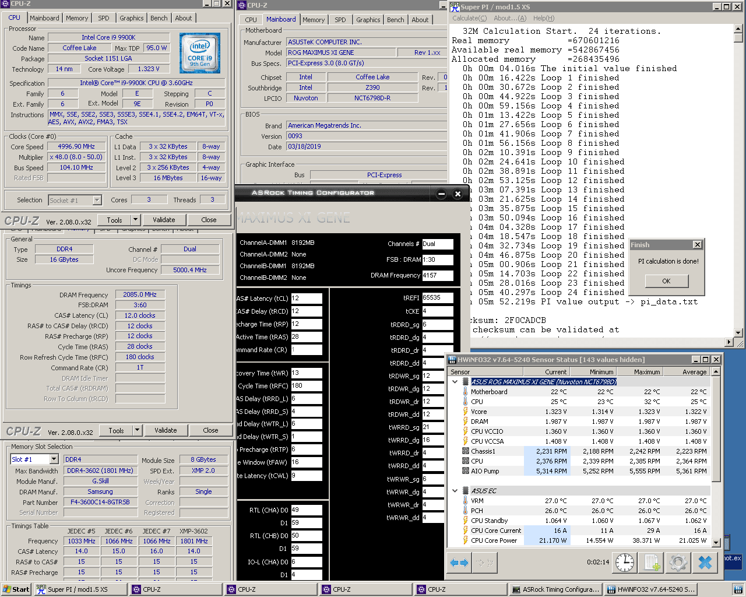The image size is (746, 597).
Task: Minimize the ASRock Timing Configurator window
Action: point(441,194)
